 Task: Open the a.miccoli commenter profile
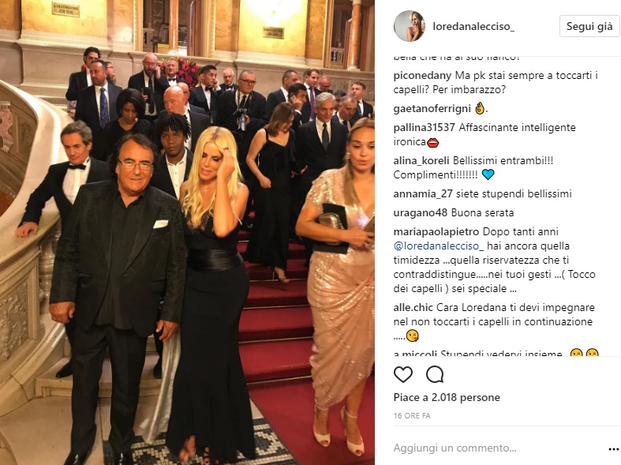pos(415,353)
